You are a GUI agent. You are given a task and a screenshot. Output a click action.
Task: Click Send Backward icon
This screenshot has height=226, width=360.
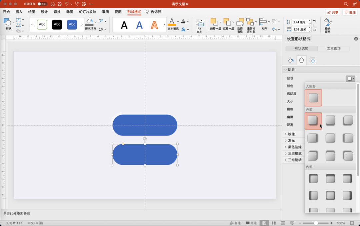tap(227, 22)
